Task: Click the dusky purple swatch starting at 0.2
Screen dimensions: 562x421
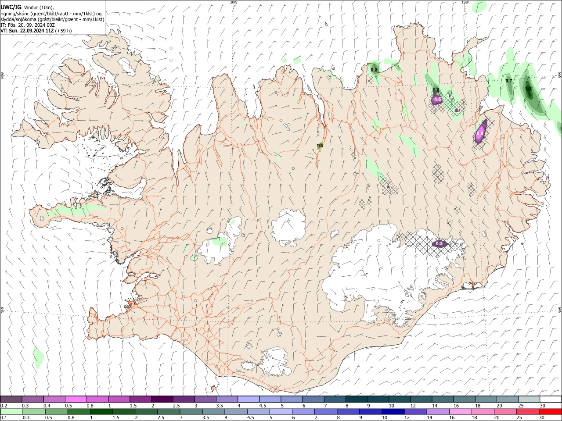Action: (x=11, y=400)
